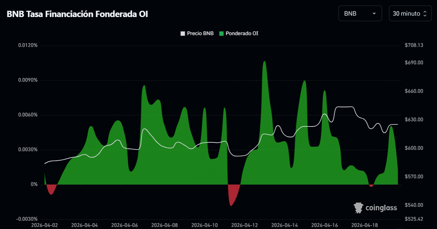Open the 30 minuto interval selector
The image size is (437, 229).
[410, 14]
